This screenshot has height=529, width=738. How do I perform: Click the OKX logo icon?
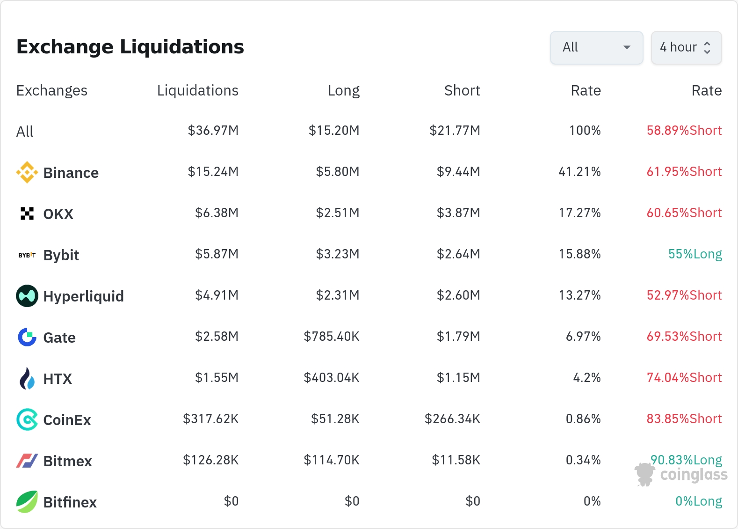[x=27, y=213]
